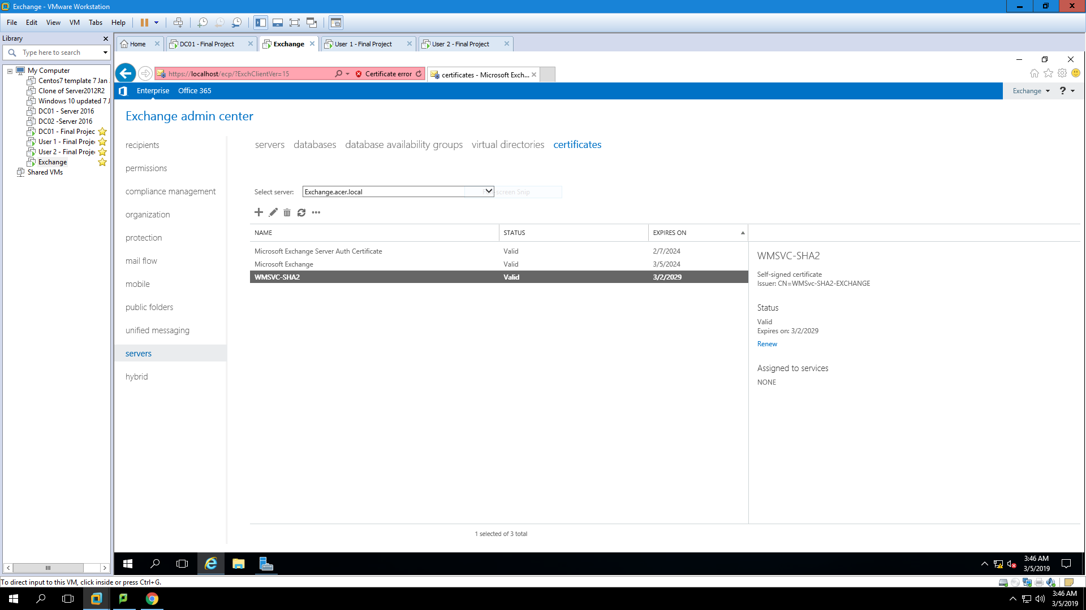
Task: Click the Office logo icon
Action: [x=123, y=91]
